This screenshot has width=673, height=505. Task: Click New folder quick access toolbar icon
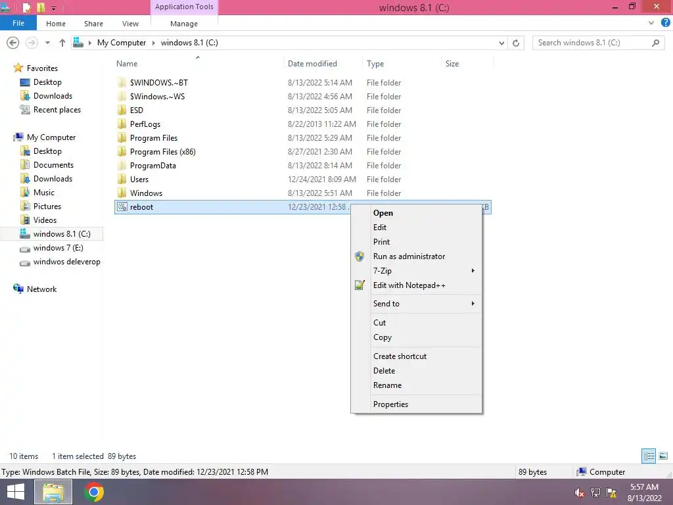[41, 7]
